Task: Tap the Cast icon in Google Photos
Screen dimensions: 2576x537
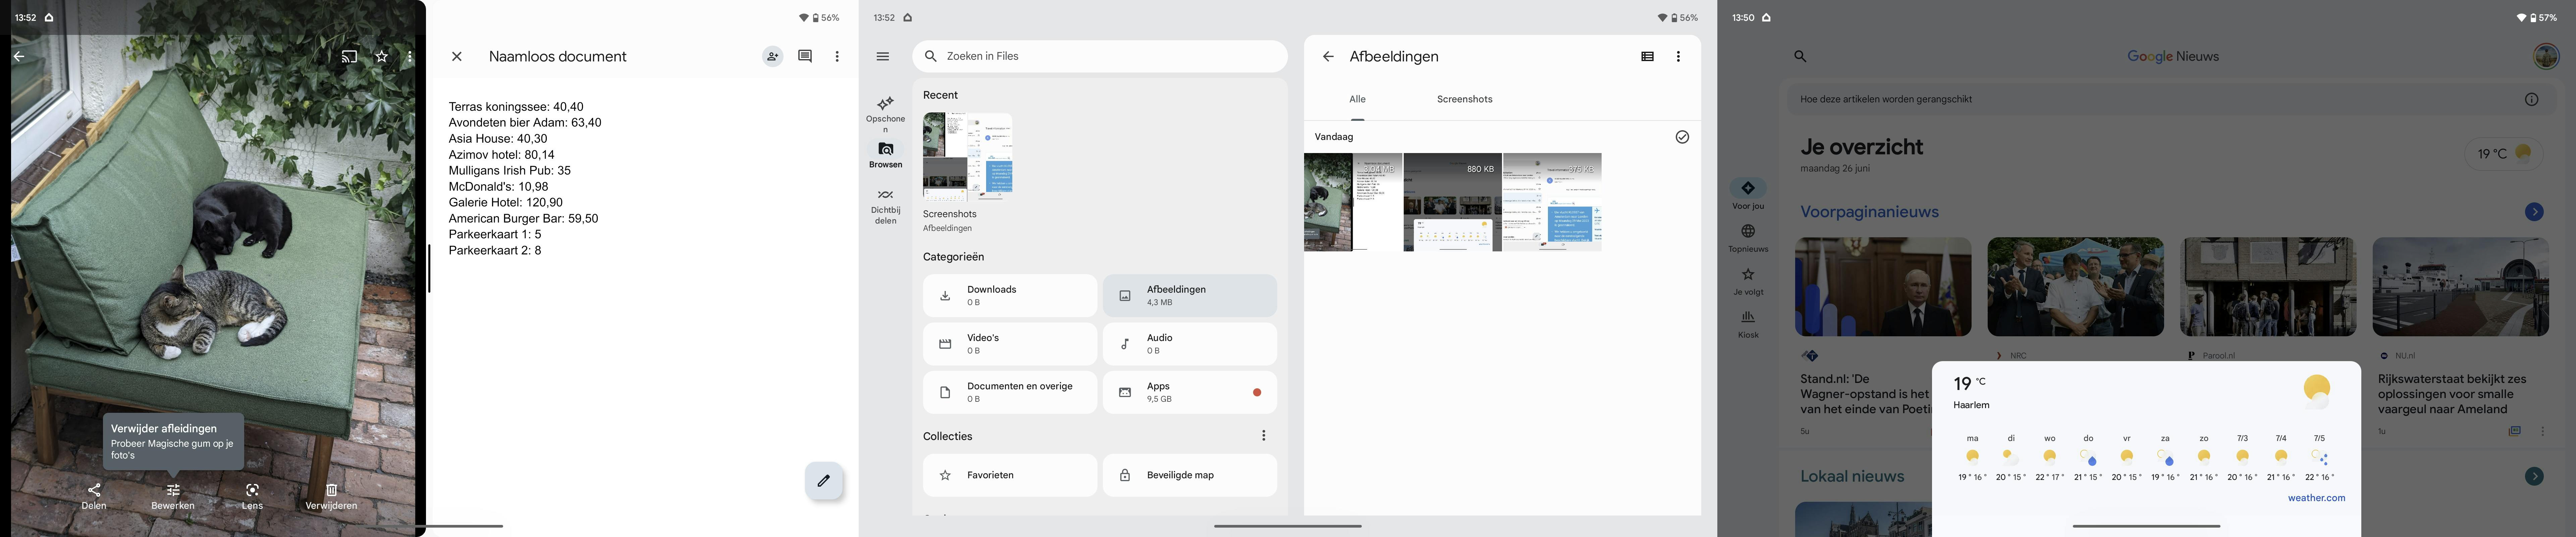Action: click(x=348, y=56)
